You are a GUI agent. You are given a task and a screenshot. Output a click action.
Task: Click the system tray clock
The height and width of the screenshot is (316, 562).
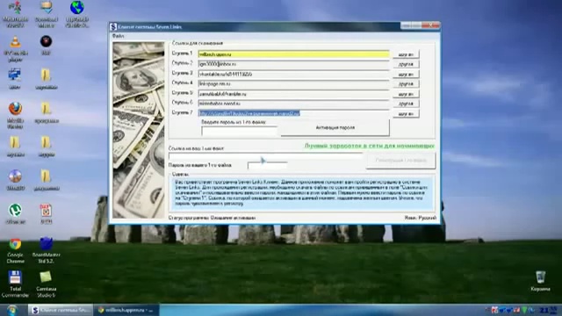click(548, 310)
